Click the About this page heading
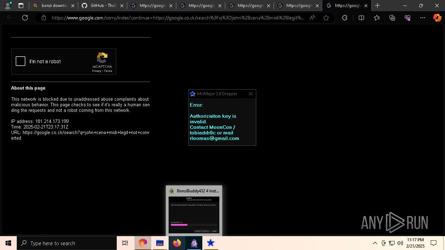The height and width of the screenshot is (250, 445). click(28, 88)
